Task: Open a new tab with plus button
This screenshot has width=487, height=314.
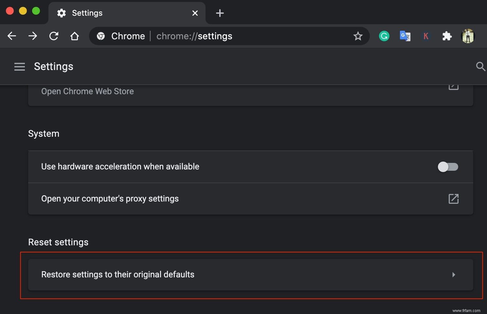Action: click(x=220, y=13)
